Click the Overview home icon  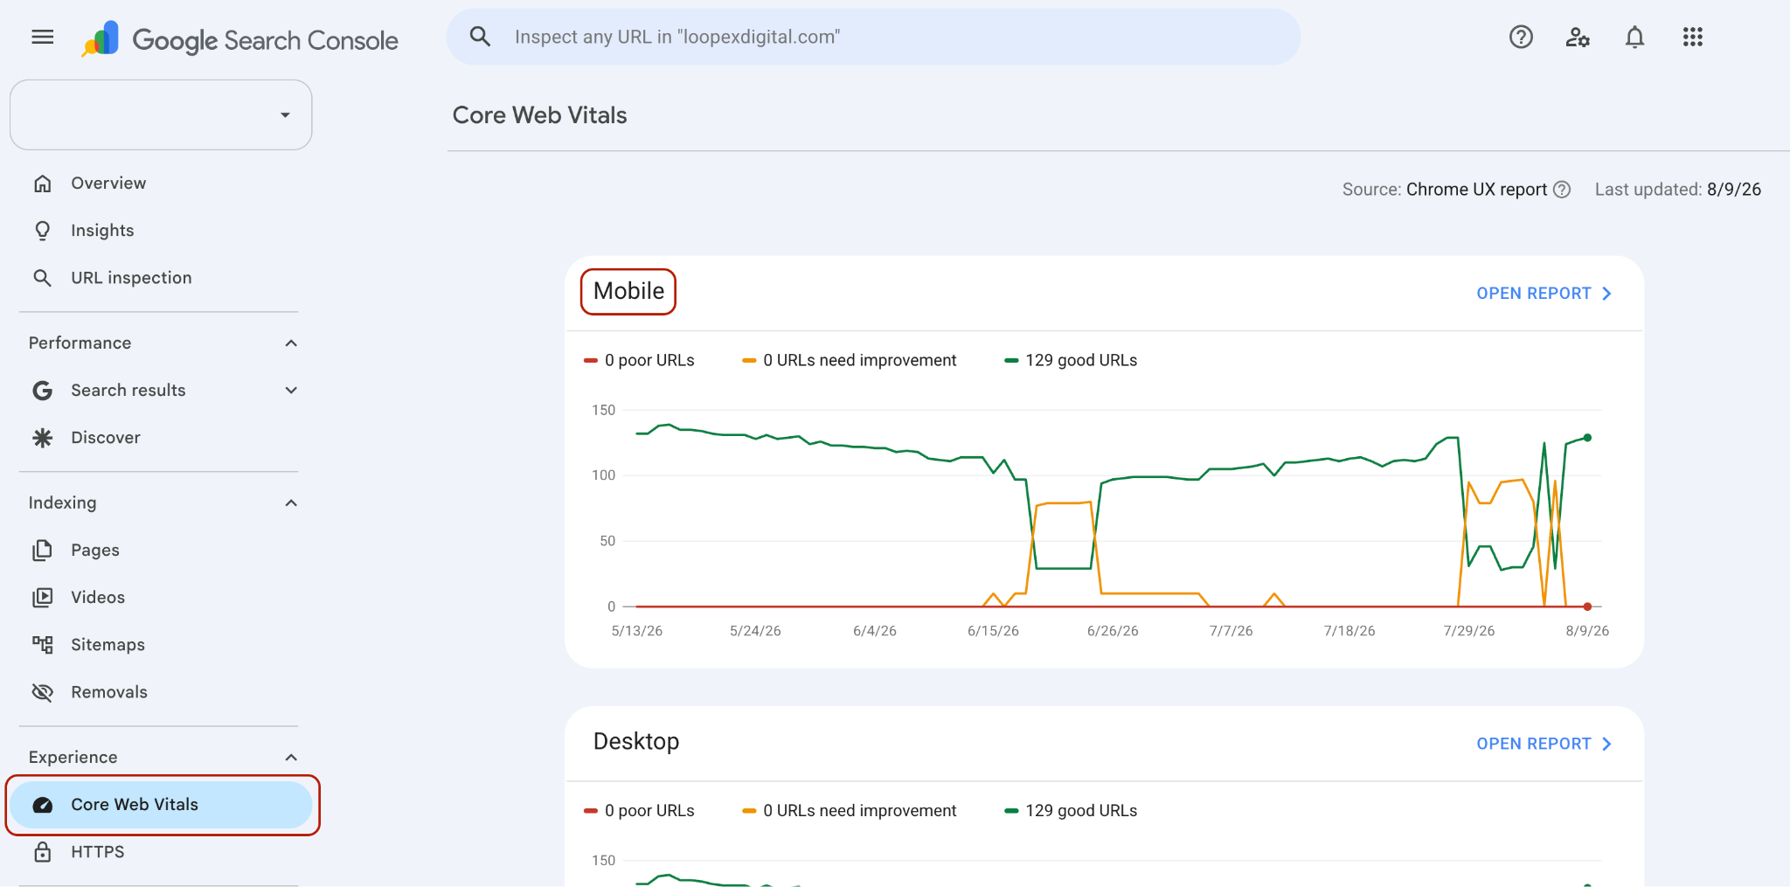click(42, 184)
